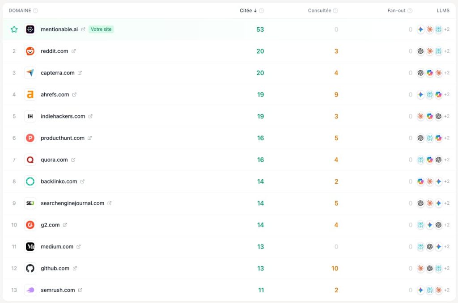458x303 pixels.
Task: Click help icon next to Consultée header
Action: pyautogui.click(x=335, y=11)
